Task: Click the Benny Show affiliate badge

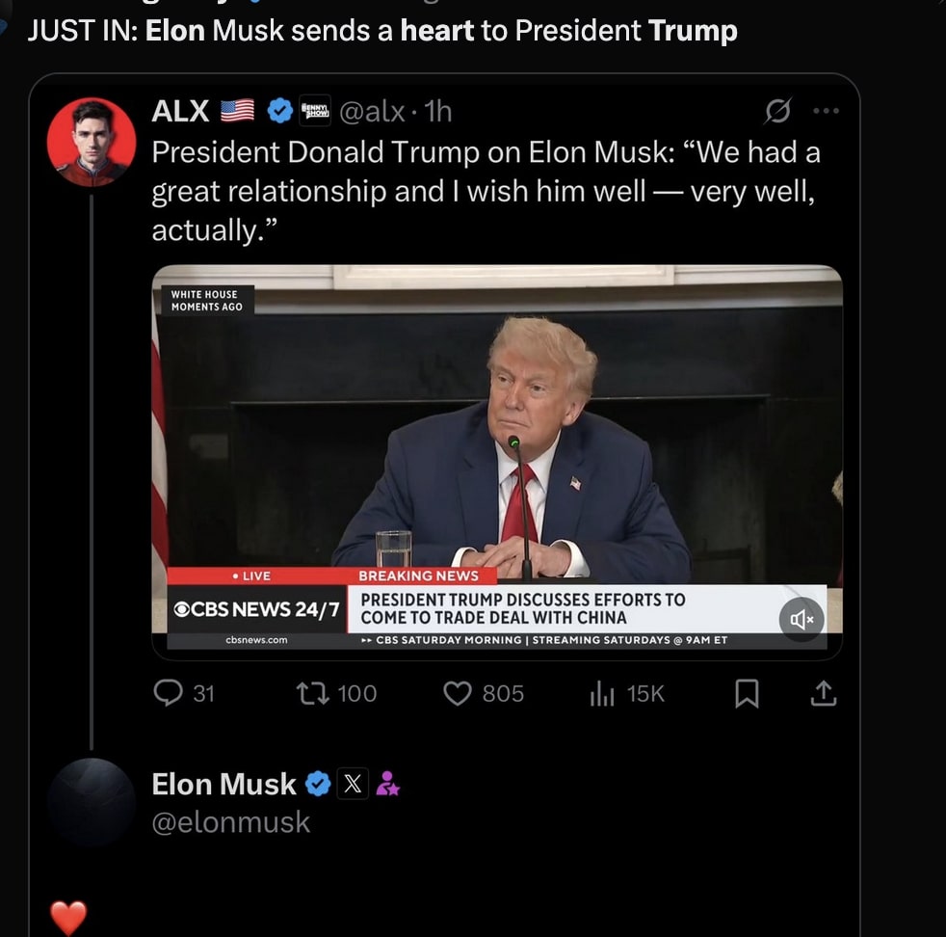Action: (315, 111)
